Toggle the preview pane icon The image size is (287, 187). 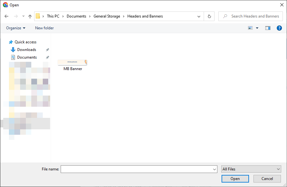(268, 28)
